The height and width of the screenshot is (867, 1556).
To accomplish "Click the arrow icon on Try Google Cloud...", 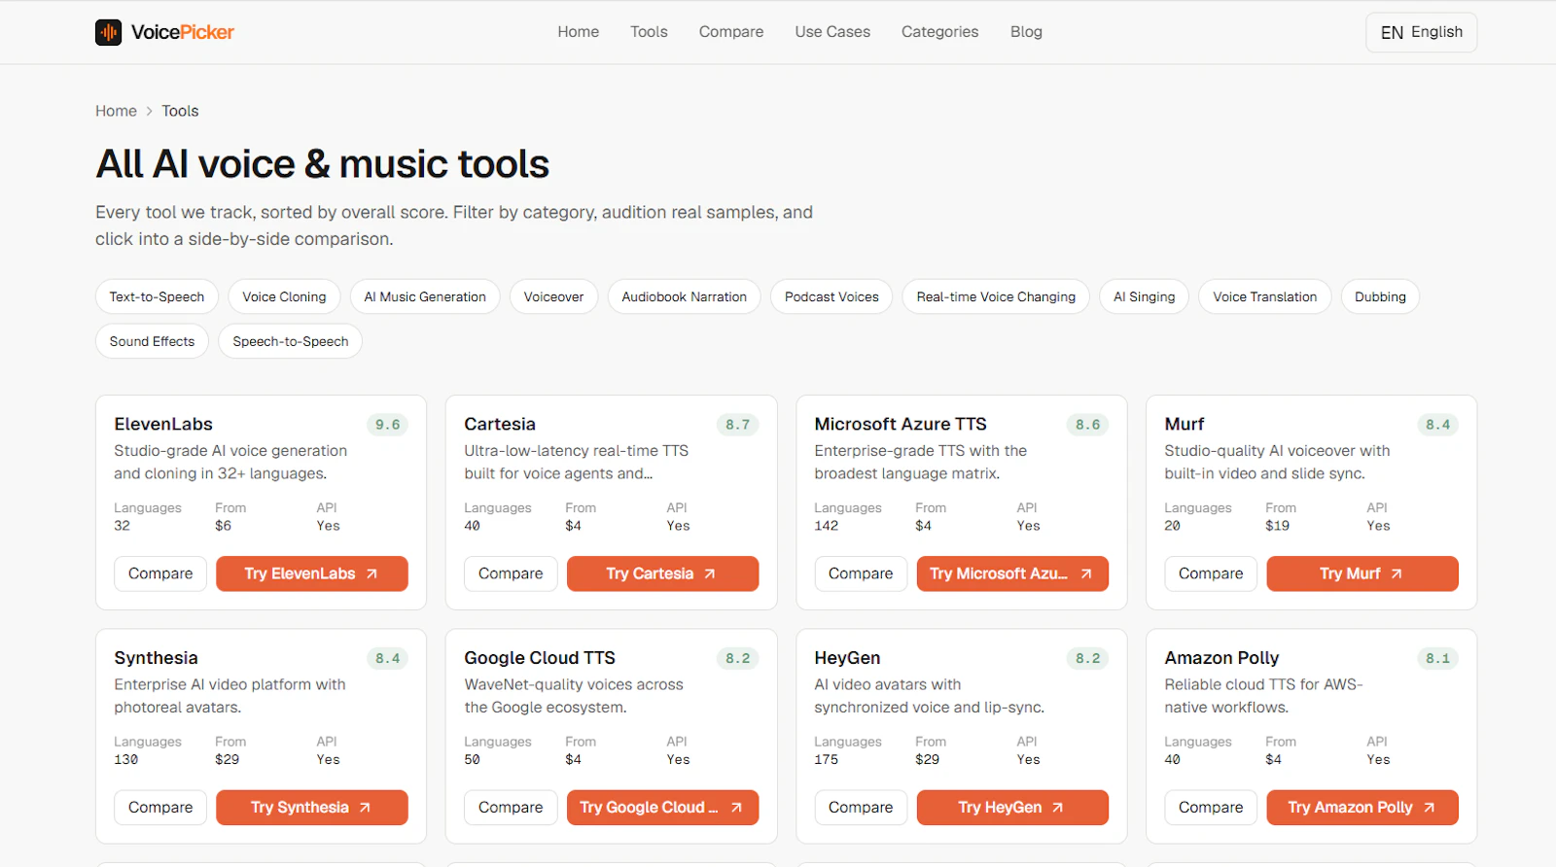I will (736, 807).
